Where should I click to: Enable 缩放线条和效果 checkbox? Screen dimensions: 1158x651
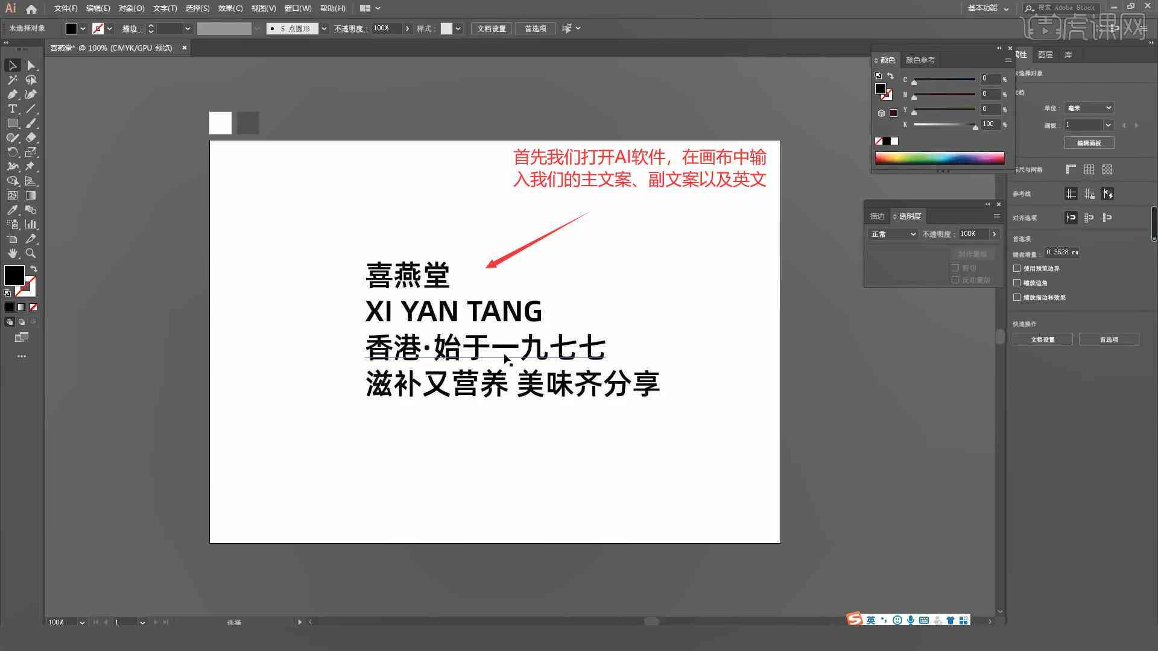pos(1017,297)
